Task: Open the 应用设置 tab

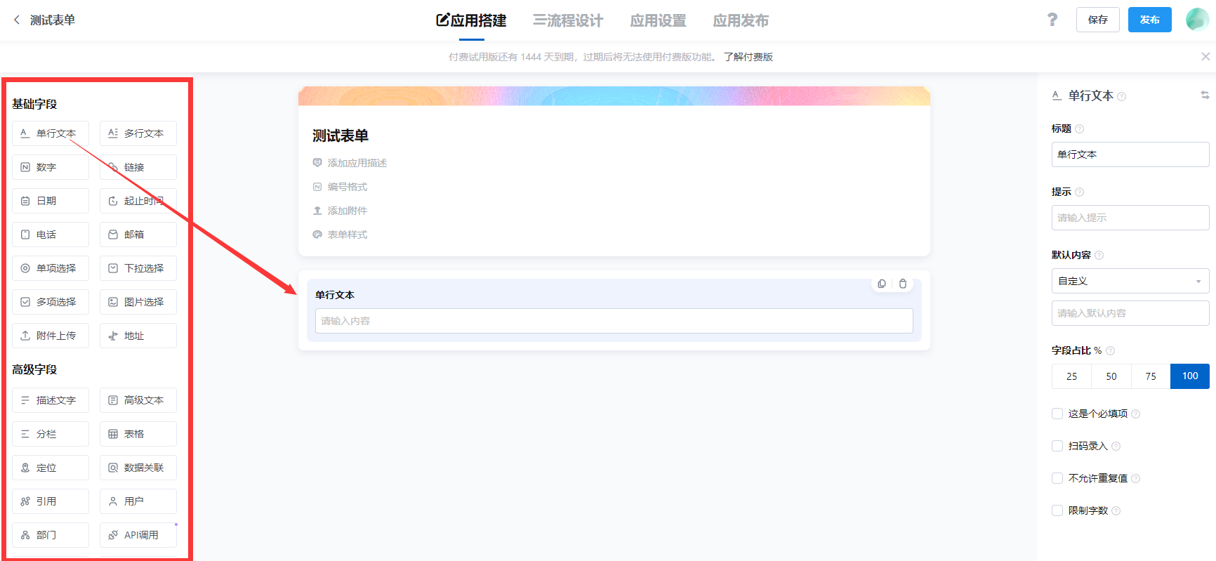Action: [658, 20]
